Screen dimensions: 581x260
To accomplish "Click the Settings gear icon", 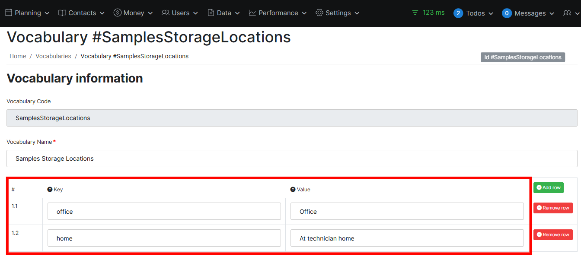I will pyautogui.click(x=319, y=13).
